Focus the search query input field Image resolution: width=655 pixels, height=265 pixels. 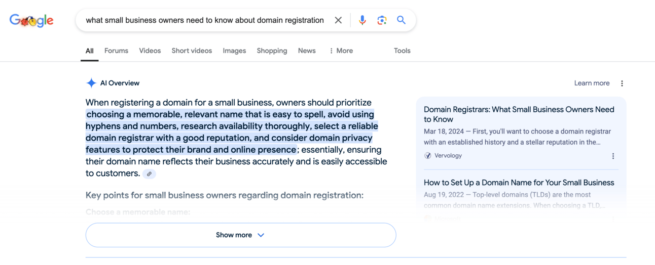pos(205,20)
